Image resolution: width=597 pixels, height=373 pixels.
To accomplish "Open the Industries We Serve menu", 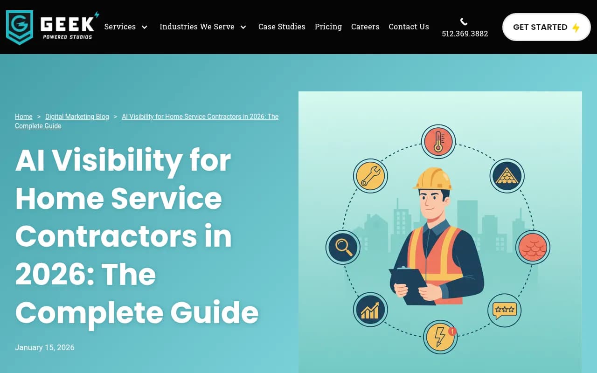I will tap(197, 27).
